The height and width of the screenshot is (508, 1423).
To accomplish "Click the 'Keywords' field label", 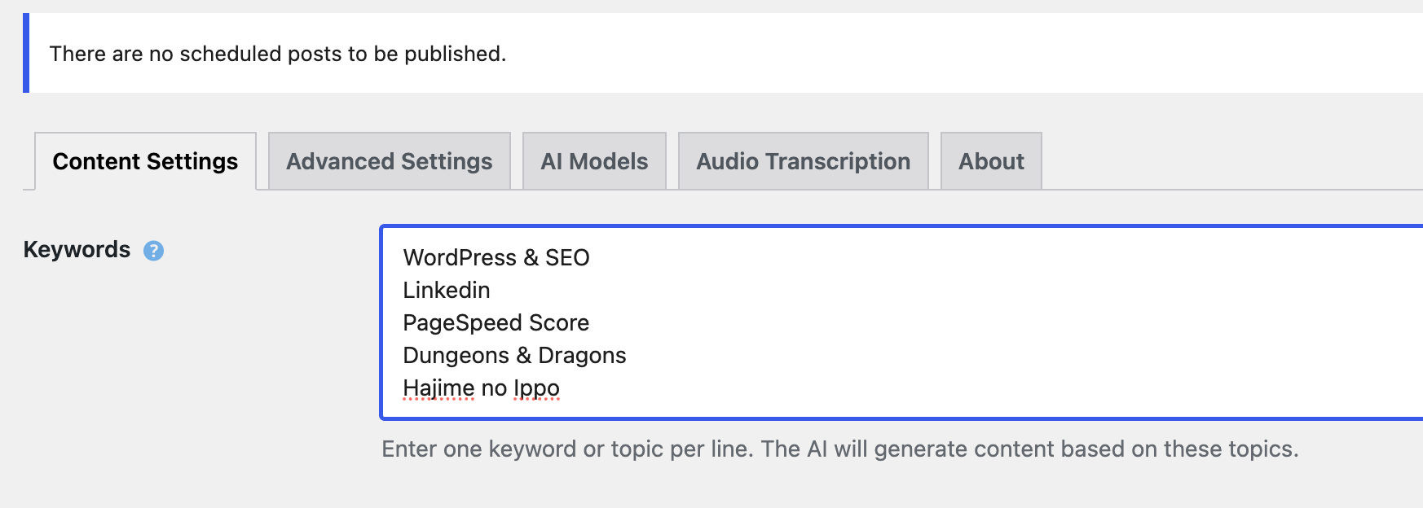I will [x=77, y=249].
